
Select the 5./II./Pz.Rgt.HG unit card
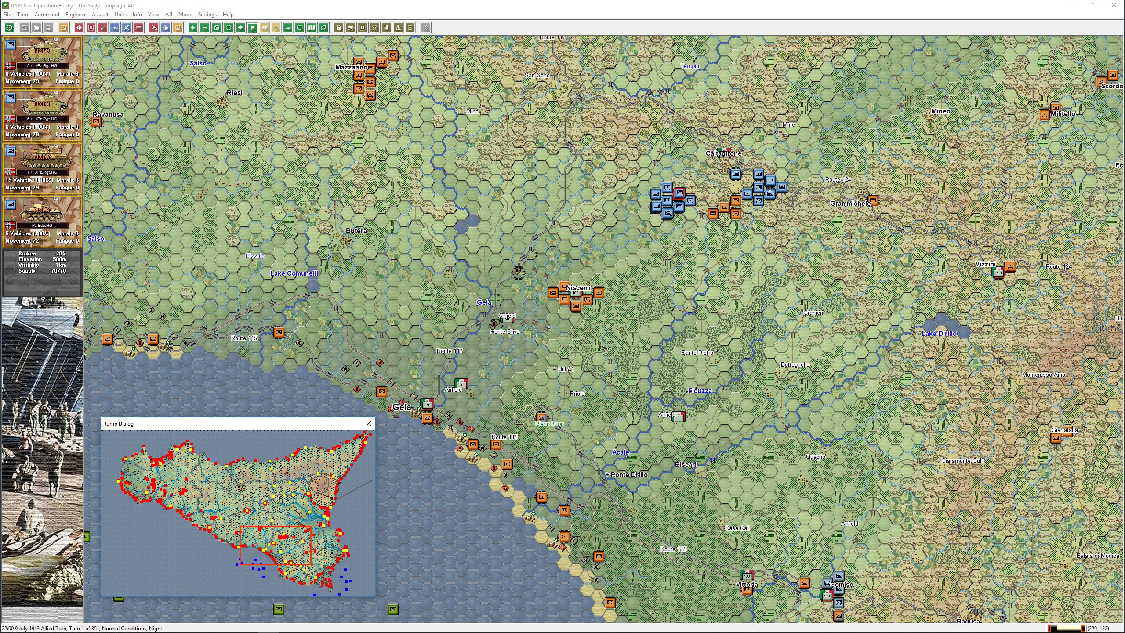tap(42, 62)
